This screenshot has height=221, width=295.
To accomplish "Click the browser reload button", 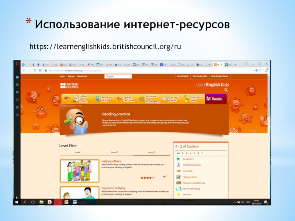I will click(35, 70).
